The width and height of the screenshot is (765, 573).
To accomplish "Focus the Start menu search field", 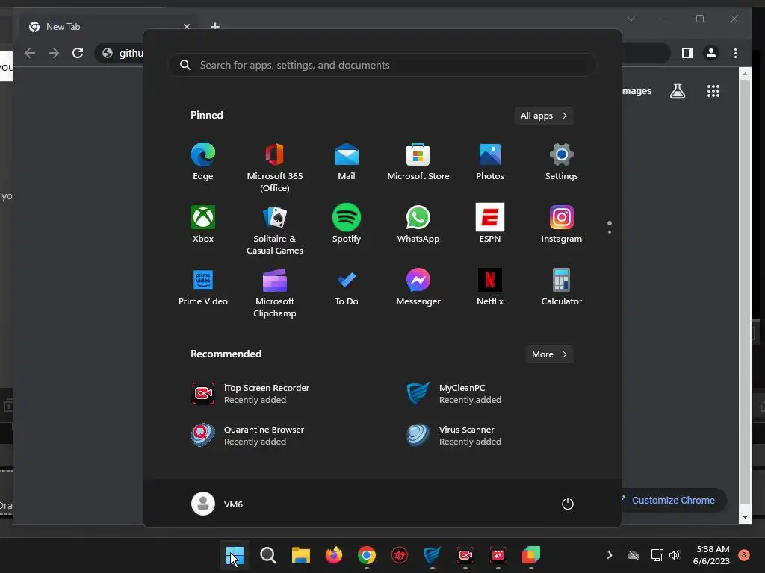I will pyautogui.click(x=383, y=65).
